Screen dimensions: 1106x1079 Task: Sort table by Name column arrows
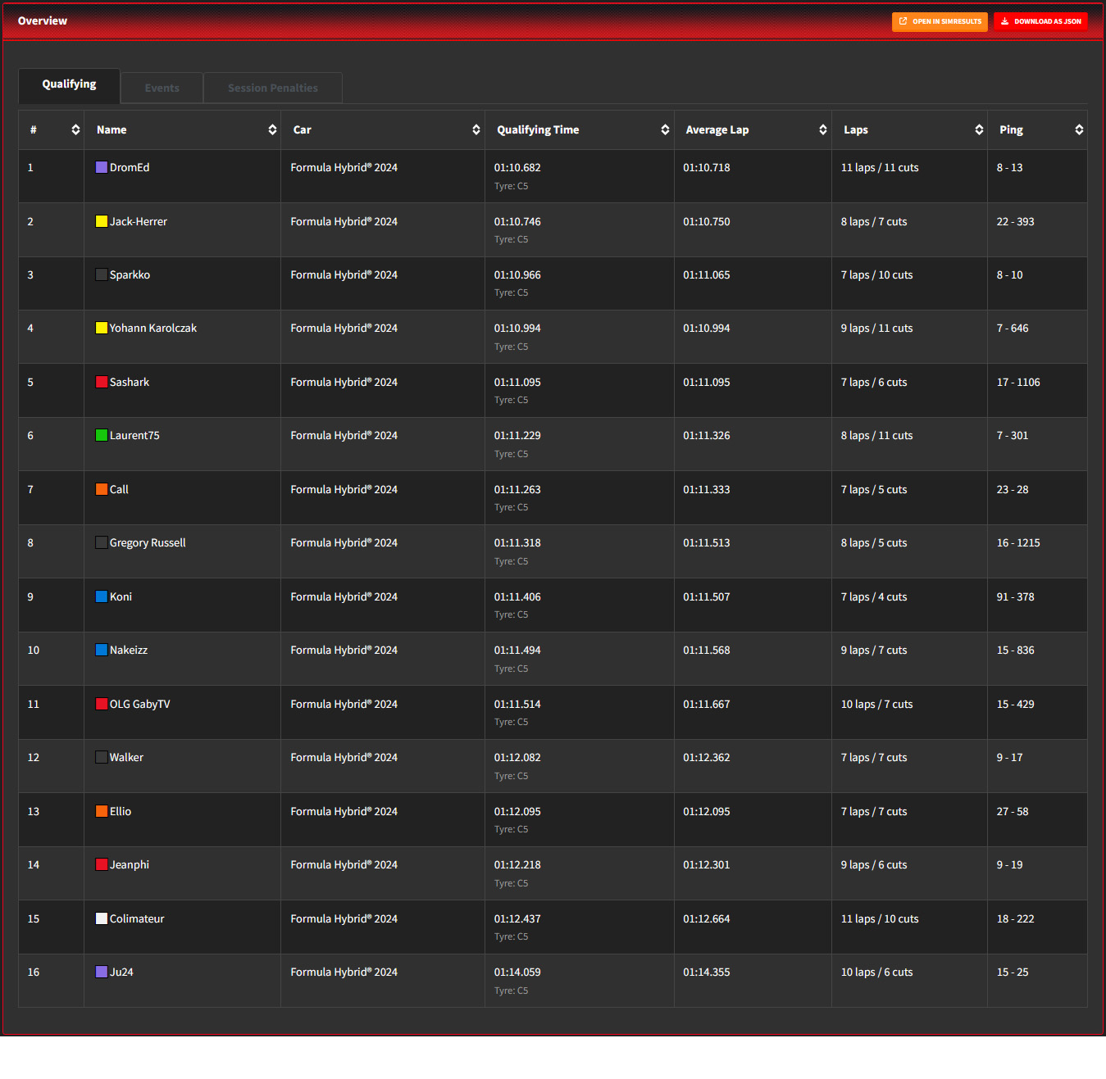pos(272,130)
